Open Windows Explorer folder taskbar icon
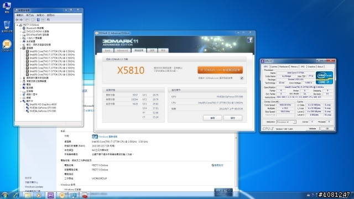354x199 pixels. 28,195
